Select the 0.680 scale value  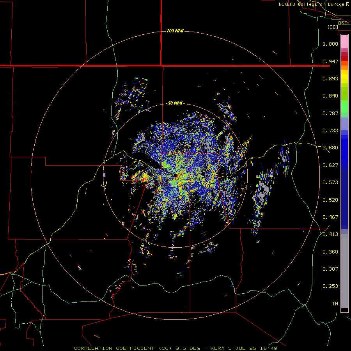[x=330, y=148]
